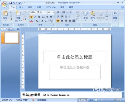Toggle Align Text Right

(66, 21)
